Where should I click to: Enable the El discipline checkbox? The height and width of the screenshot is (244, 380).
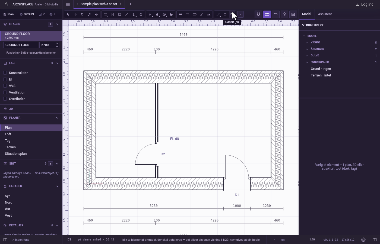pos(5,79)
